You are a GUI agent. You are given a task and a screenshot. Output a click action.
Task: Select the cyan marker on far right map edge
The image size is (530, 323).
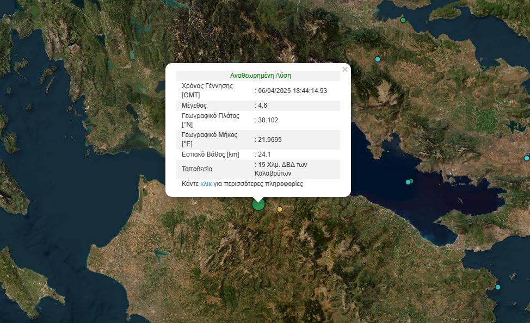[x=526, y=158]
